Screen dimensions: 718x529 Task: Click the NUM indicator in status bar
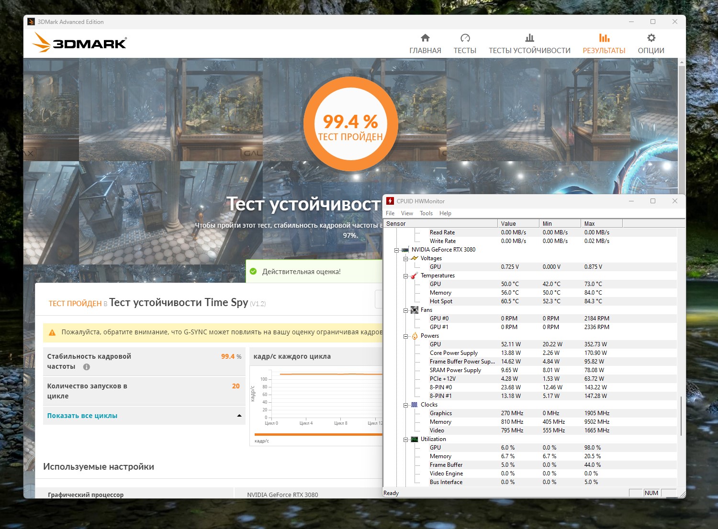[651, 493]
